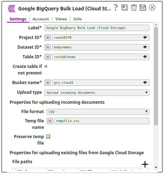This screenshot has height=175, width=164.
Task: Open the Upload type dropdown
Action: pyautogui.click(x=97, y=93)
